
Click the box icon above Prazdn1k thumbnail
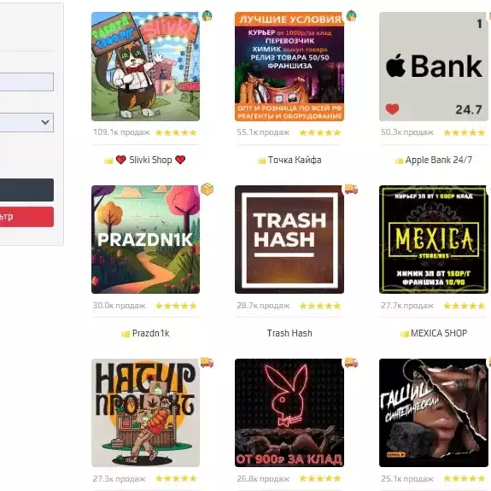[207, 189]
